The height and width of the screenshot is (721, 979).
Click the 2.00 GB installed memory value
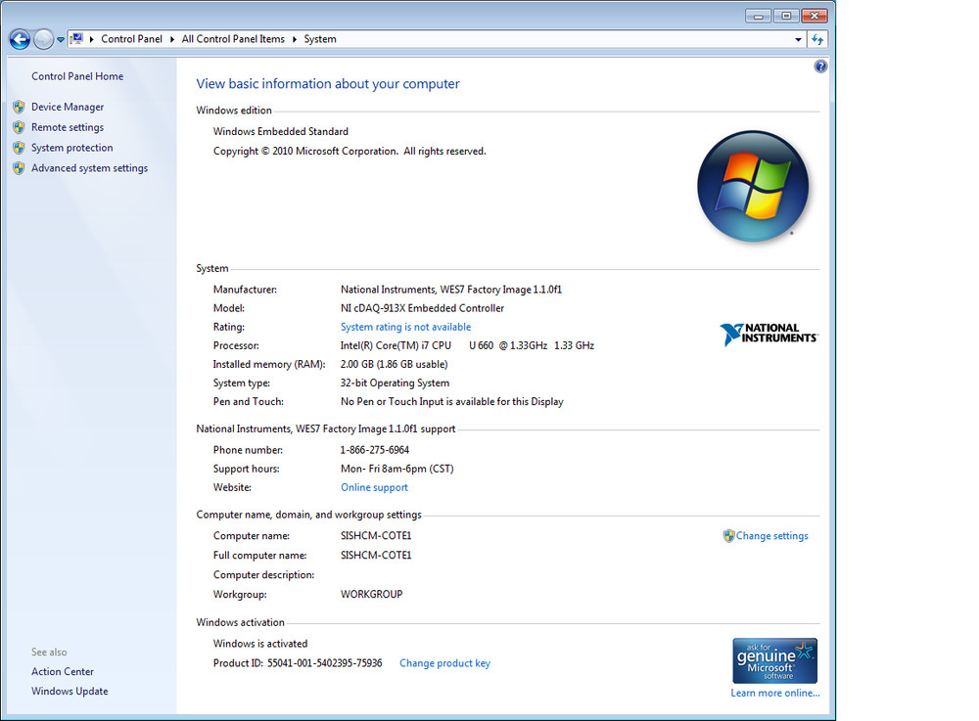394,364
